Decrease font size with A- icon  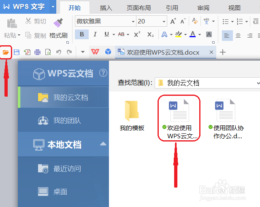[183, 21]
